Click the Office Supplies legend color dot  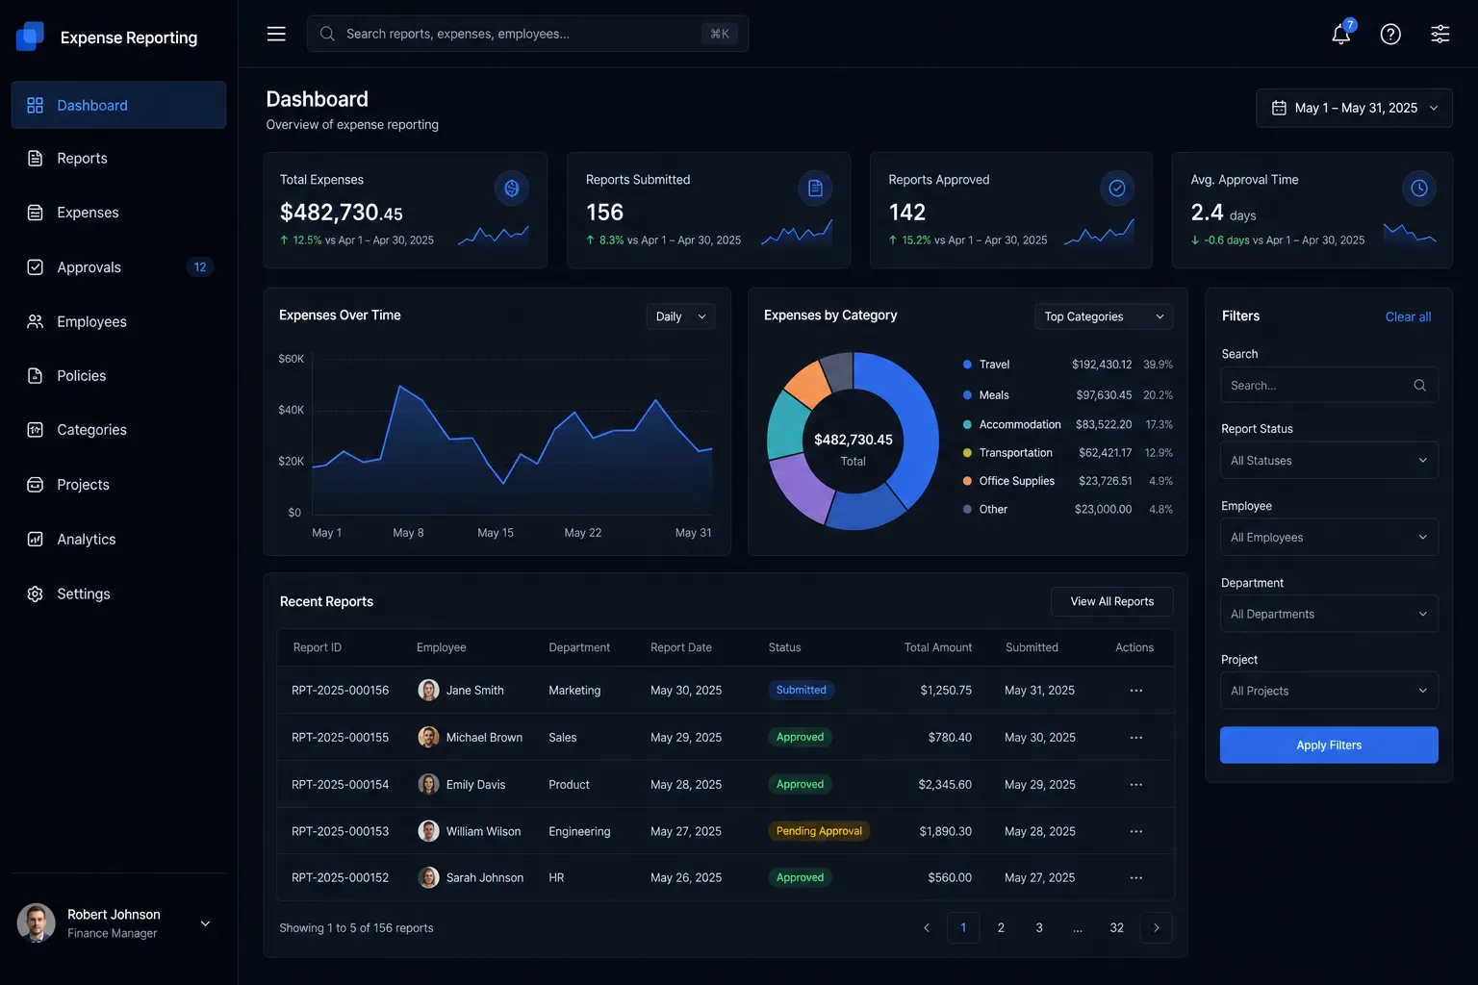coord(967,481)
